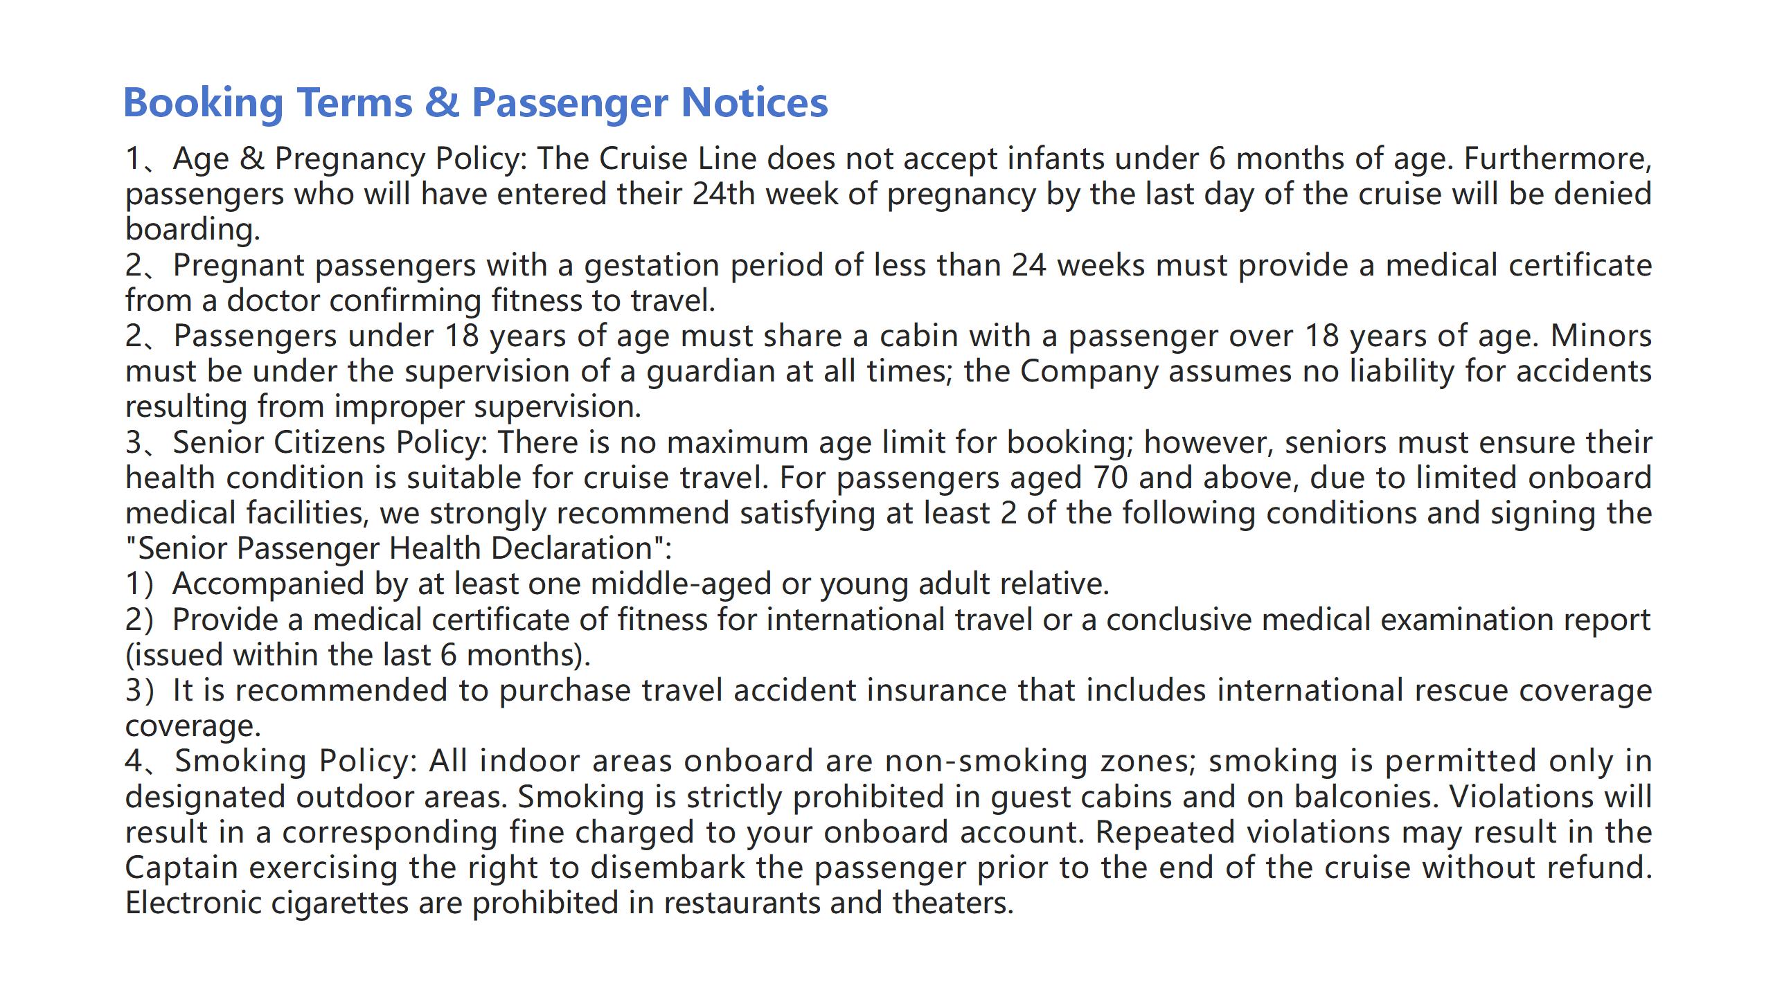The width and height of the screenshot is (1773, 997).
Task: Click "(issued within the last 6 months)" text
Action: tap(358, 655)
